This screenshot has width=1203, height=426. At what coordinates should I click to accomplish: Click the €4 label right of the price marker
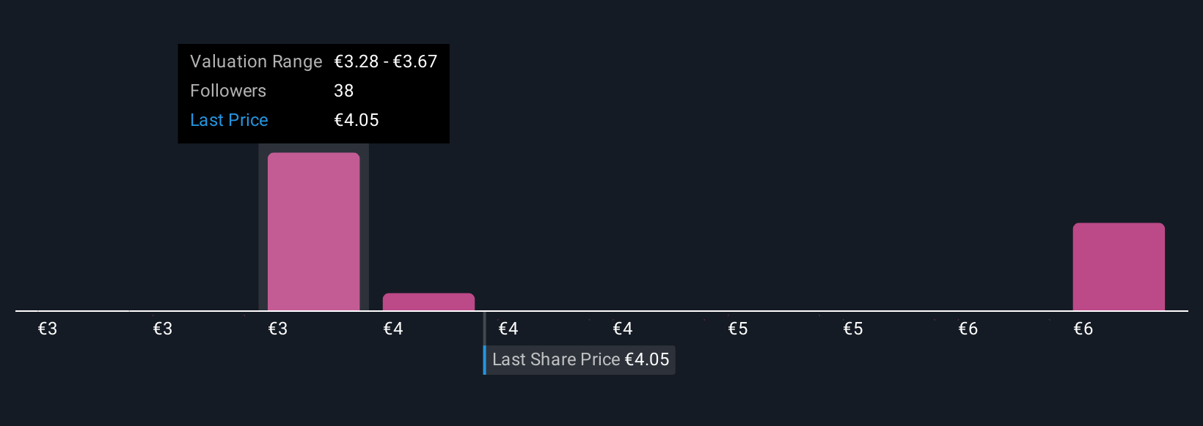click(x=508, y=329)
